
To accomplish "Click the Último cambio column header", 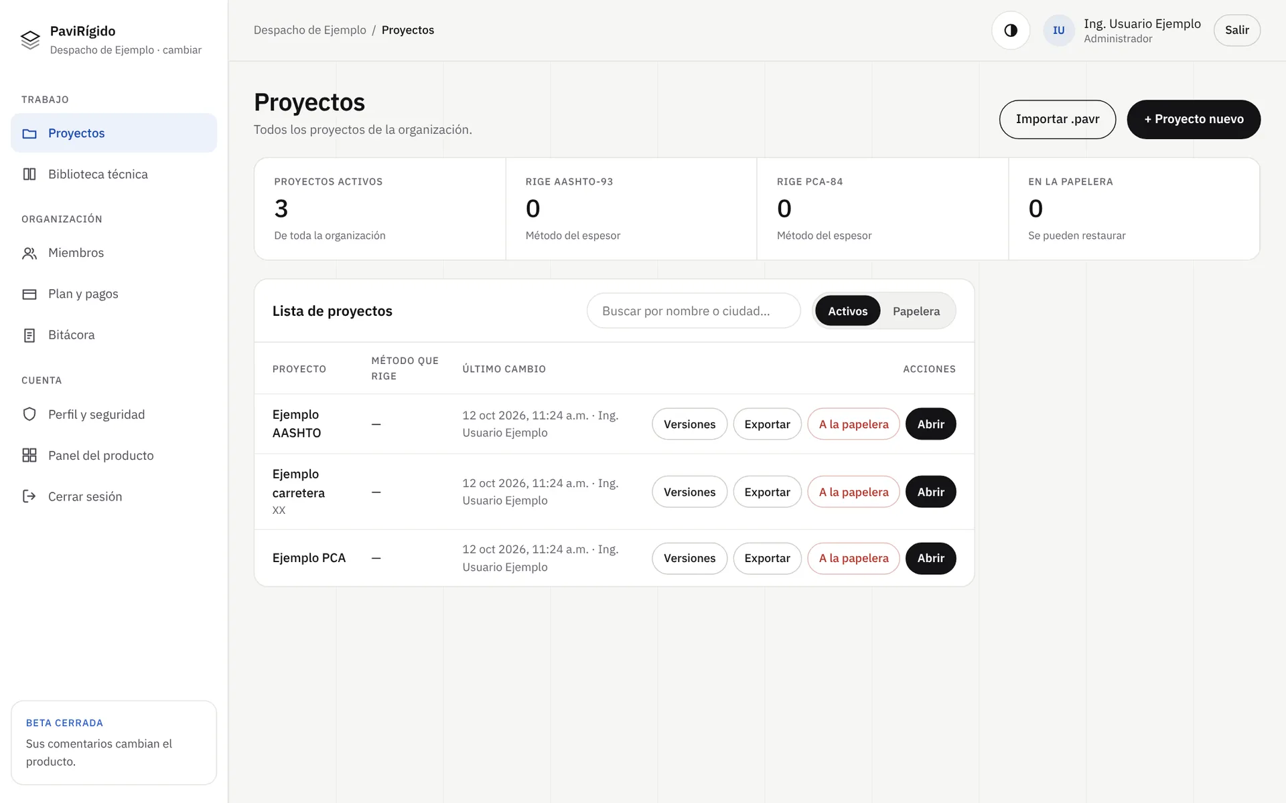I will pyautogui.click(x=504, y=369).
